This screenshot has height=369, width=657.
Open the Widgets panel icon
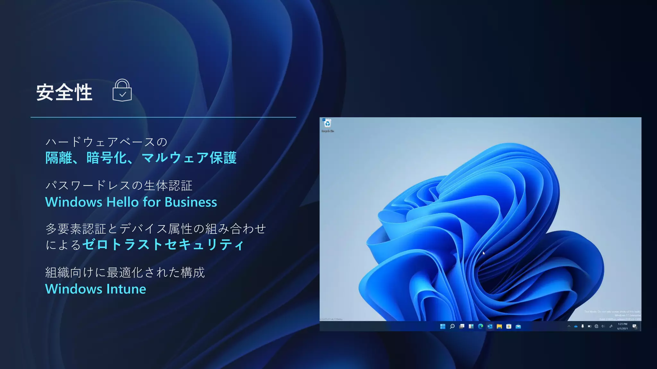(x=471, y=326)
